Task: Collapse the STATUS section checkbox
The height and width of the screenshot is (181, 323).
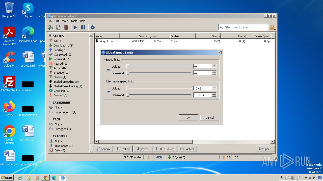Action: (x=50, y=36)
